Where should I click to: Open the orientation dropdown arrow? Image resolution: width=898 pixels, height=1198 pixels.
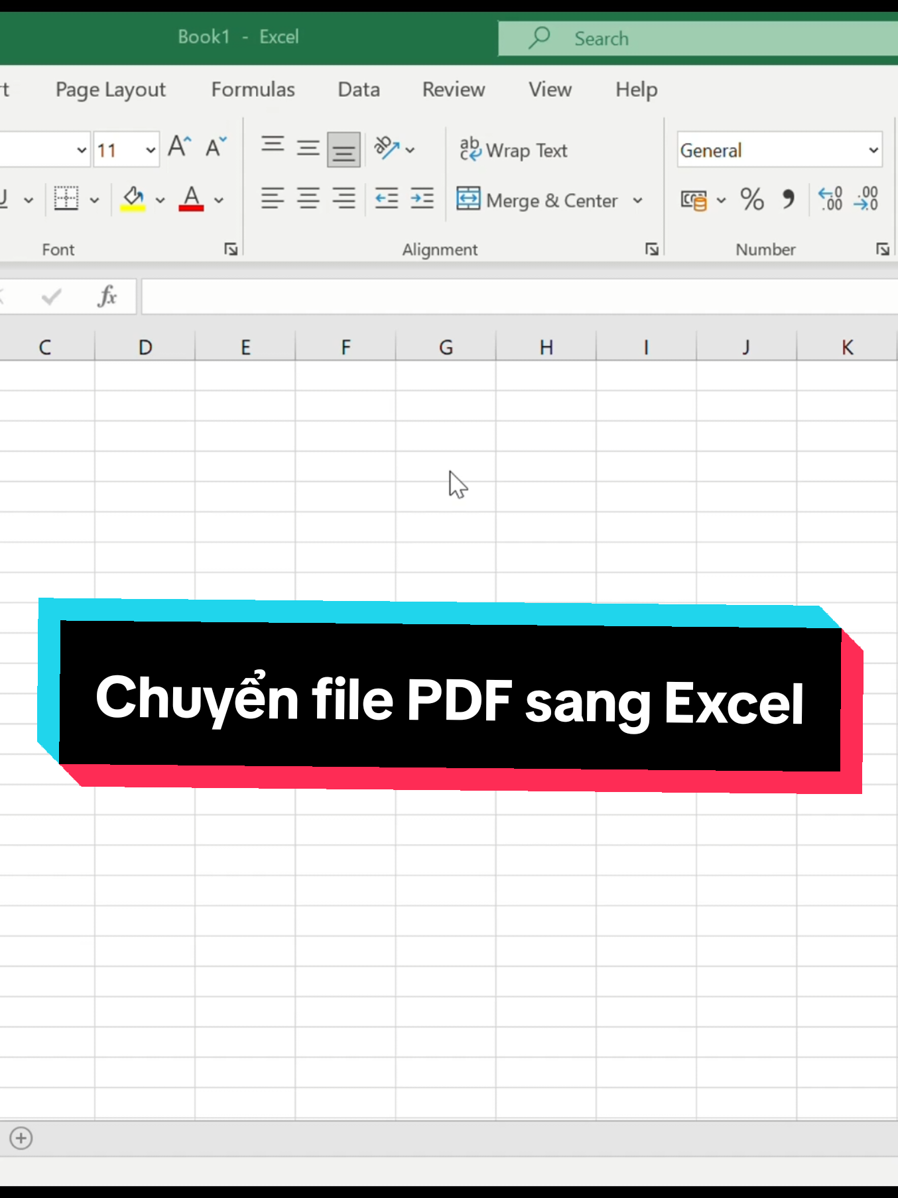tap(411, 150)
